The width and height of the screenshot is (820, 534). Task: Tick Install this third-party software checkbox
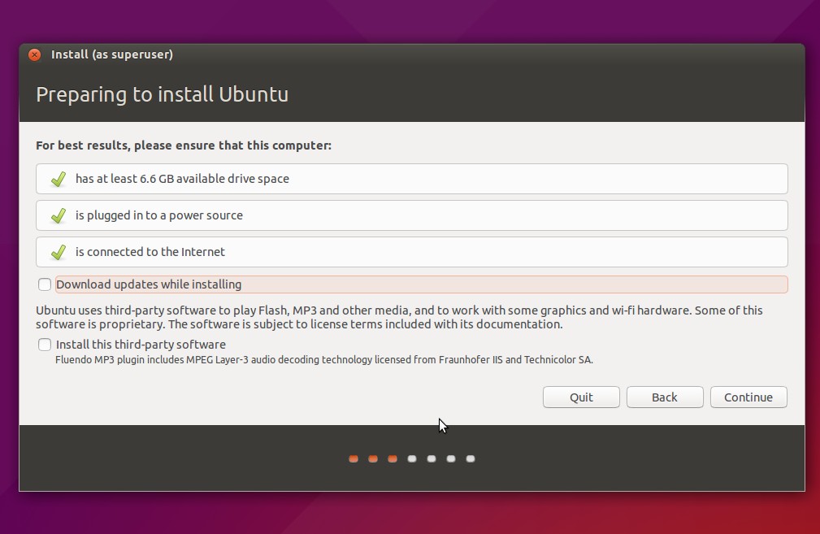(x=45, y=345)
